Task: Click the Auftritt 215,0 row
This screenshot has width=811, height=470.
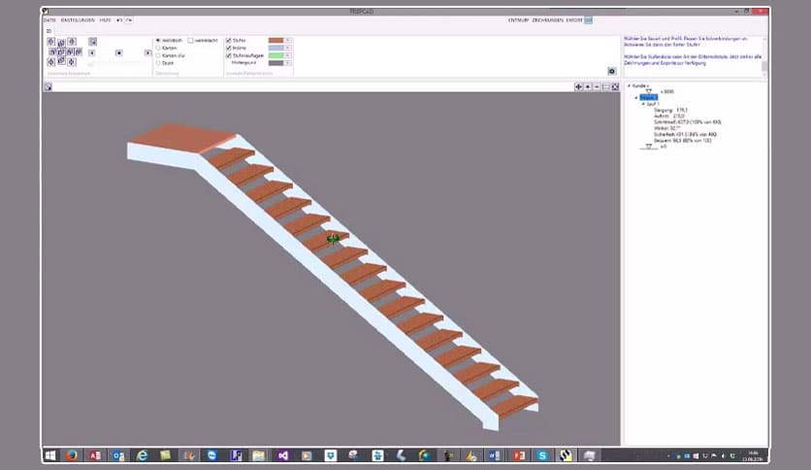Action: point(668,116)
